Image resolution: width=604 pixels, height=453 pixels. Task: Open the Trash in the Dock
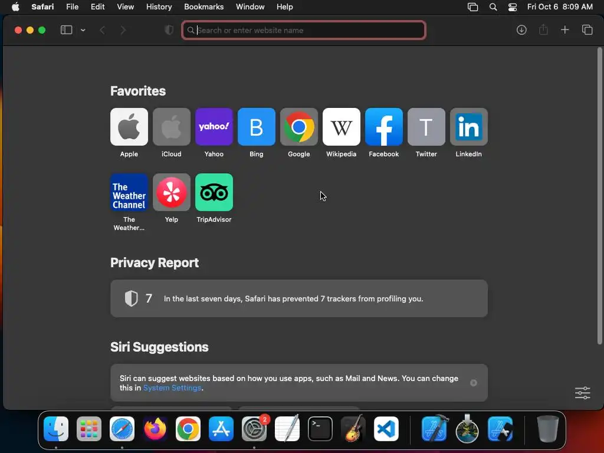click(547, 429)
